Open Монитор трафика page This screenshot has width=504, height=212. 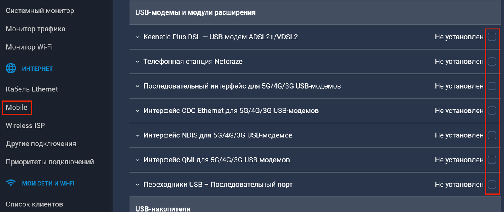(36, 29)
